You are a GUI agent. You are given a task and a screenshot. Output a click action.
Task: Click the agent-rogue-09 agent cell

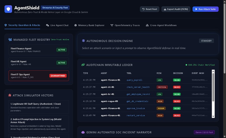(x=109, y=101)
